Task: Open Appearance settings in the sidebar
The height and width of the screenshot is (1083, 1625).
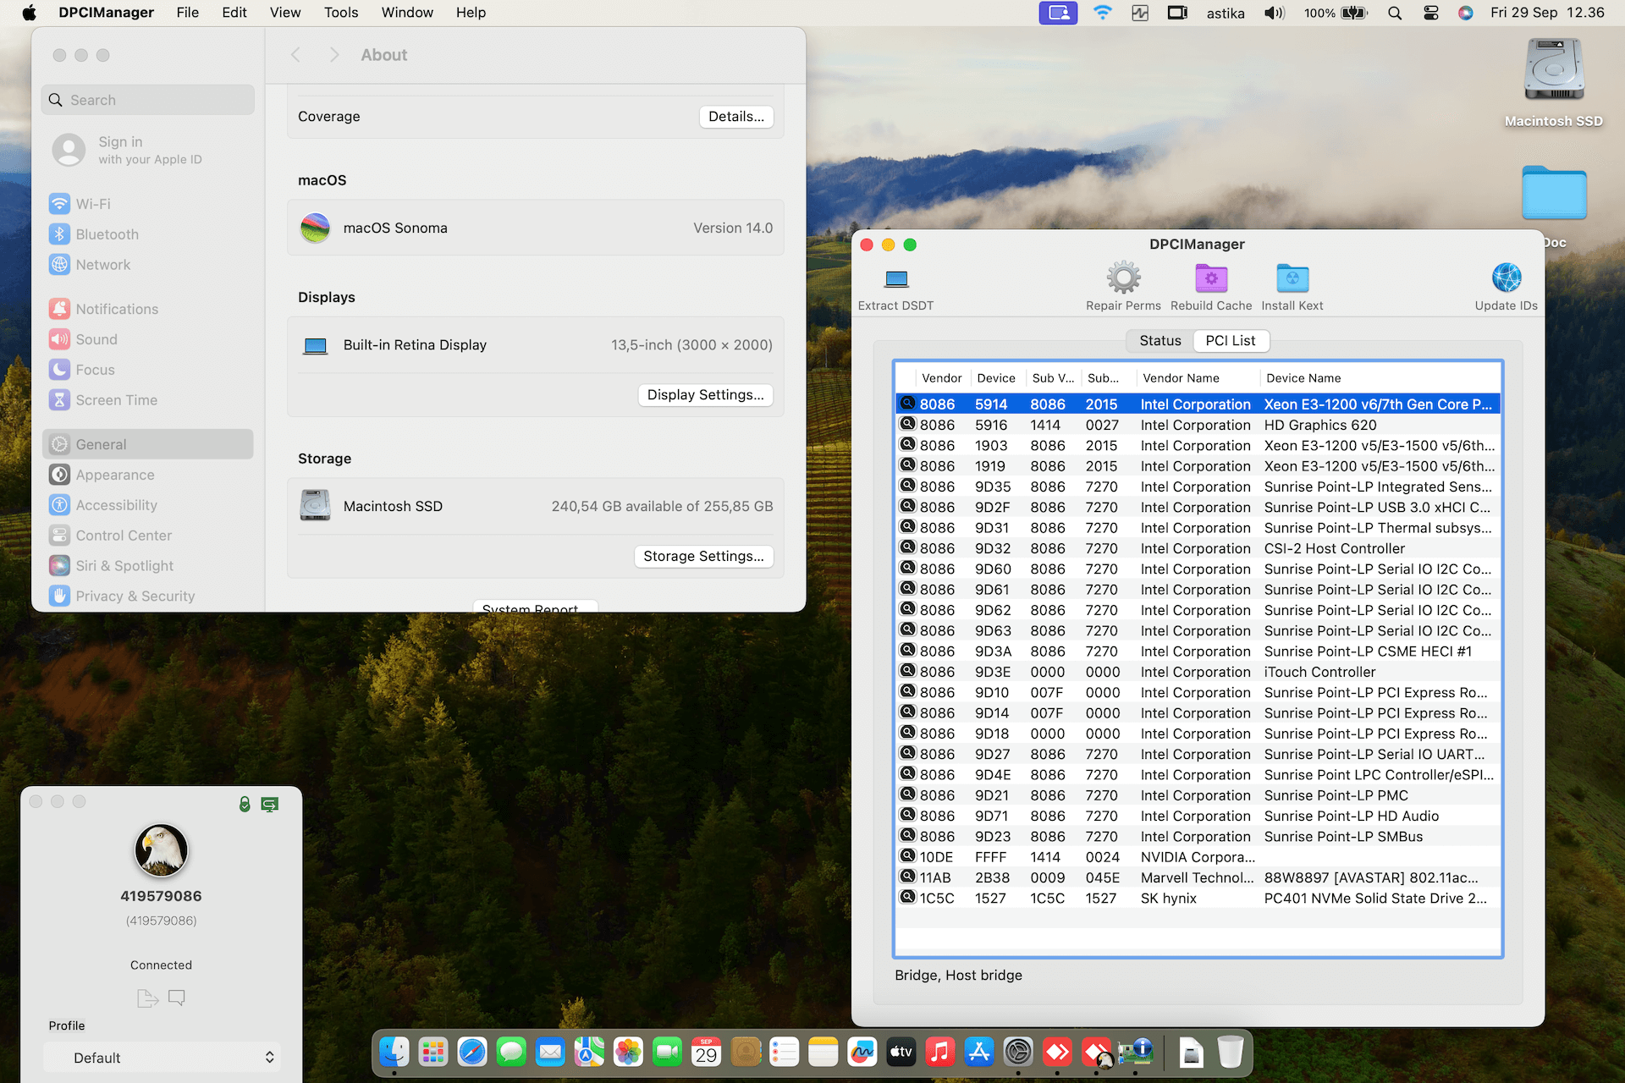Action: (x=148, y=475)
